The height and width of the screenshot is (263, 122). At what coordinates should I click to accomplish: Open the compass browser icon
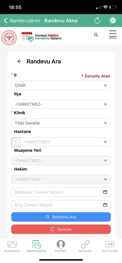(113, 21)
